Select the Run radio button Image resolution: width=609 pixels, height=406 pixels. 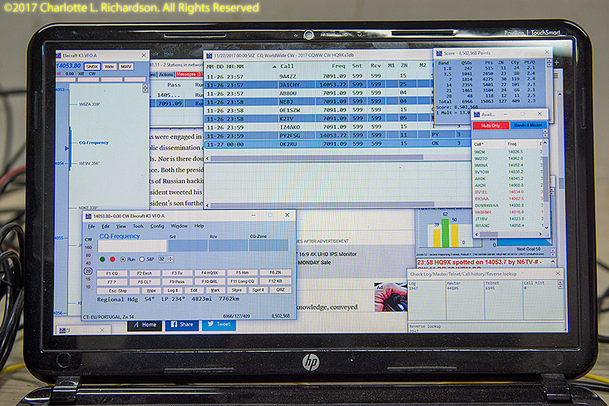point(122,259)
